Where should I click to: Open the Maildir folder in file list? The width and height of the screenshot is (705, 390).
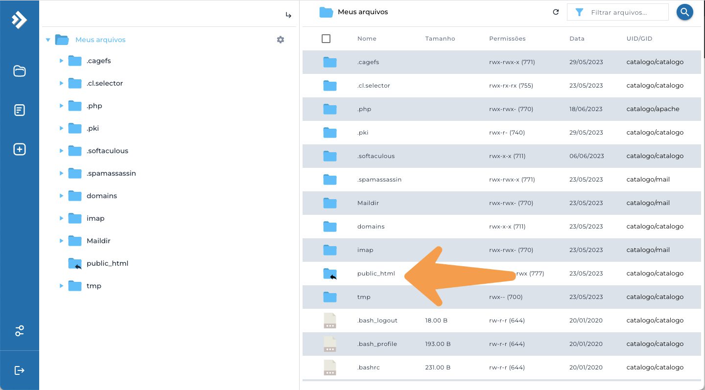point(502,203)
